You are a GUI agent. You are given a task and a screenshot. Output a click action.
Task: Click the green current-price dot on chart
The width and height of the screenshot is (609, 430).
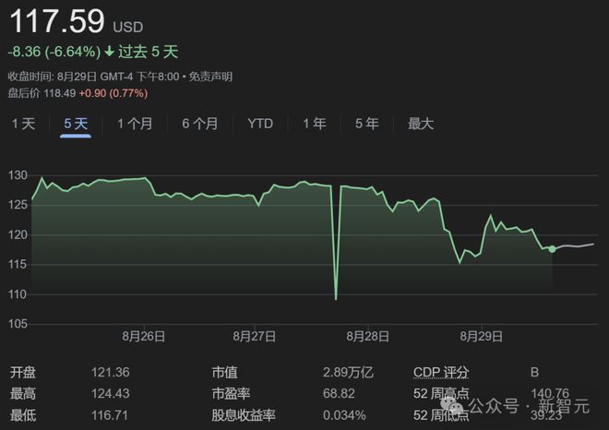pos(552,249)
